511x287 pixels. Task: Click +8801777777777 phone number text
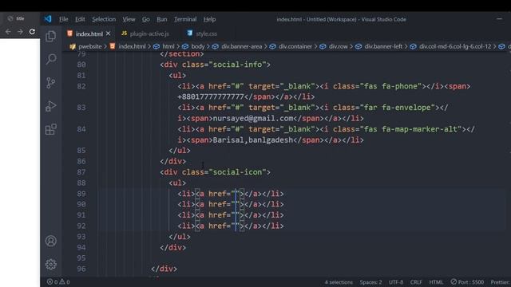click(x=211, y=97)
